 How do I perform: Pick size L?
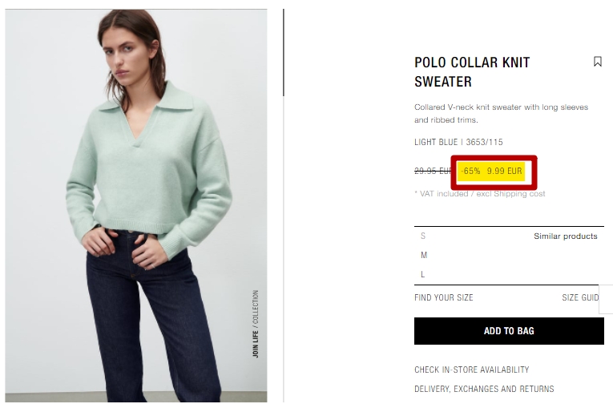click(422, 274)
